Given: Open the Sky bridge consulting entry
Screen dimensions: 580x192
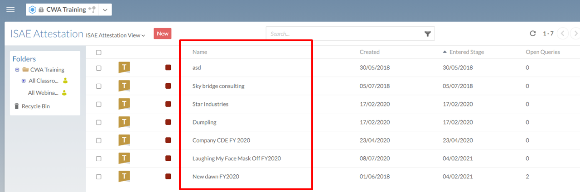Looking at the screenshot, I should click(218, 86).
